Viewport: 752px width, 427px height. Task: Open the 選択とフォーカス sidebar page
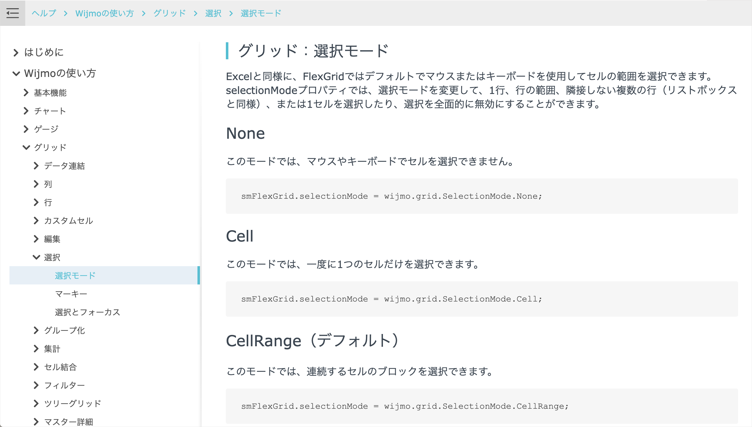(x=88, y=312)
